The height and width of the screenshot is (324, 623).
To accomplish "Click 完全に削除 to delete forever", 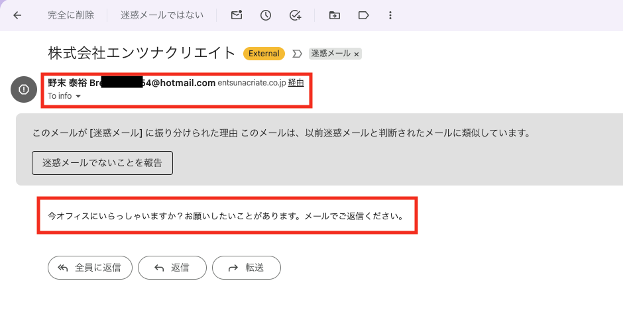I will point(71,15).
